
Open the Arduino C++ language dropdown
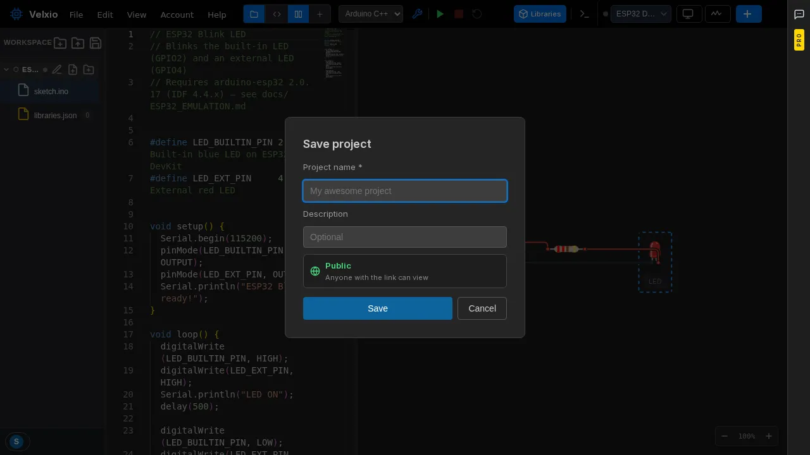[x=371, y=14]
